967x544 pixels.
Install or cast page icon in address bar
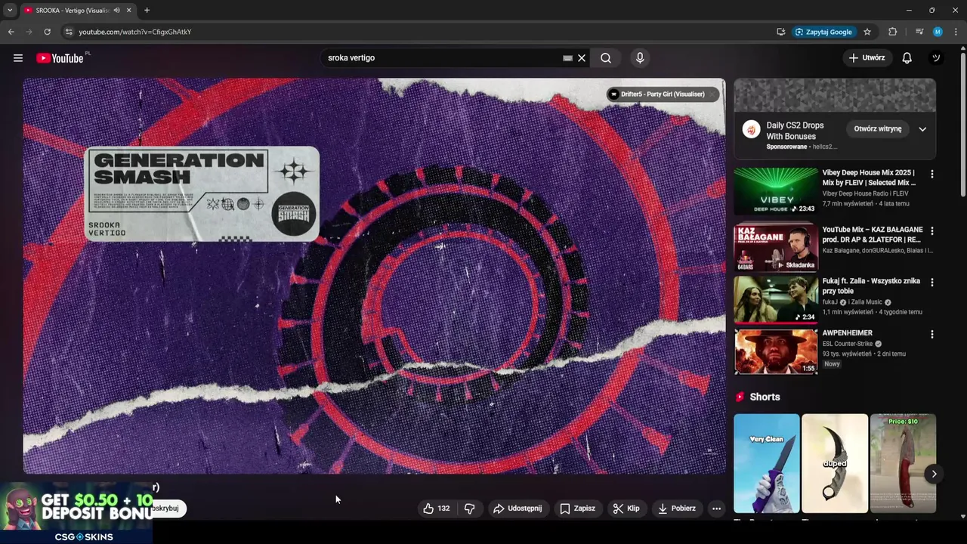[780, 32]
